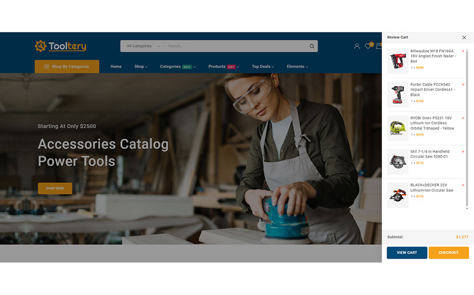Close the Review Cart panel

pyautogui.click(x=464, y=37)
